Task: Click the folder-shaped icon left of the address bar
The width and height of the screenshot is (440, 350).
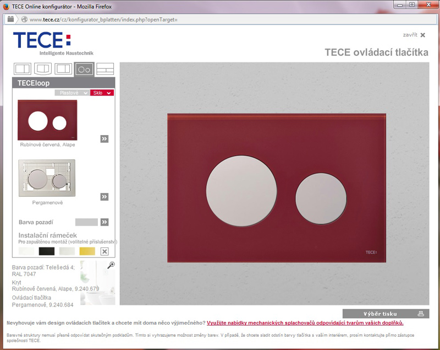Action: [10, 19]
